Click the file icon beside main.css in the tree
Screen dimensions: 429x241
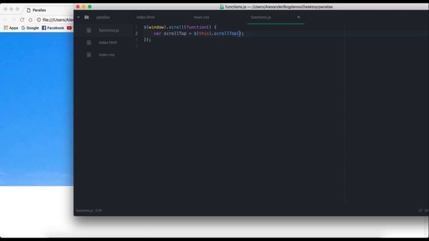[88, 55]
